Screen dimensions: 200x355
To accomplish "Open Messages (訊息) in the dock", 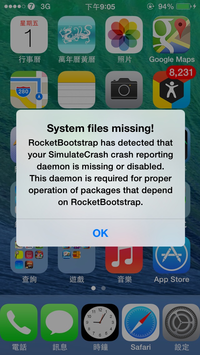I will (x=59, y=322).
